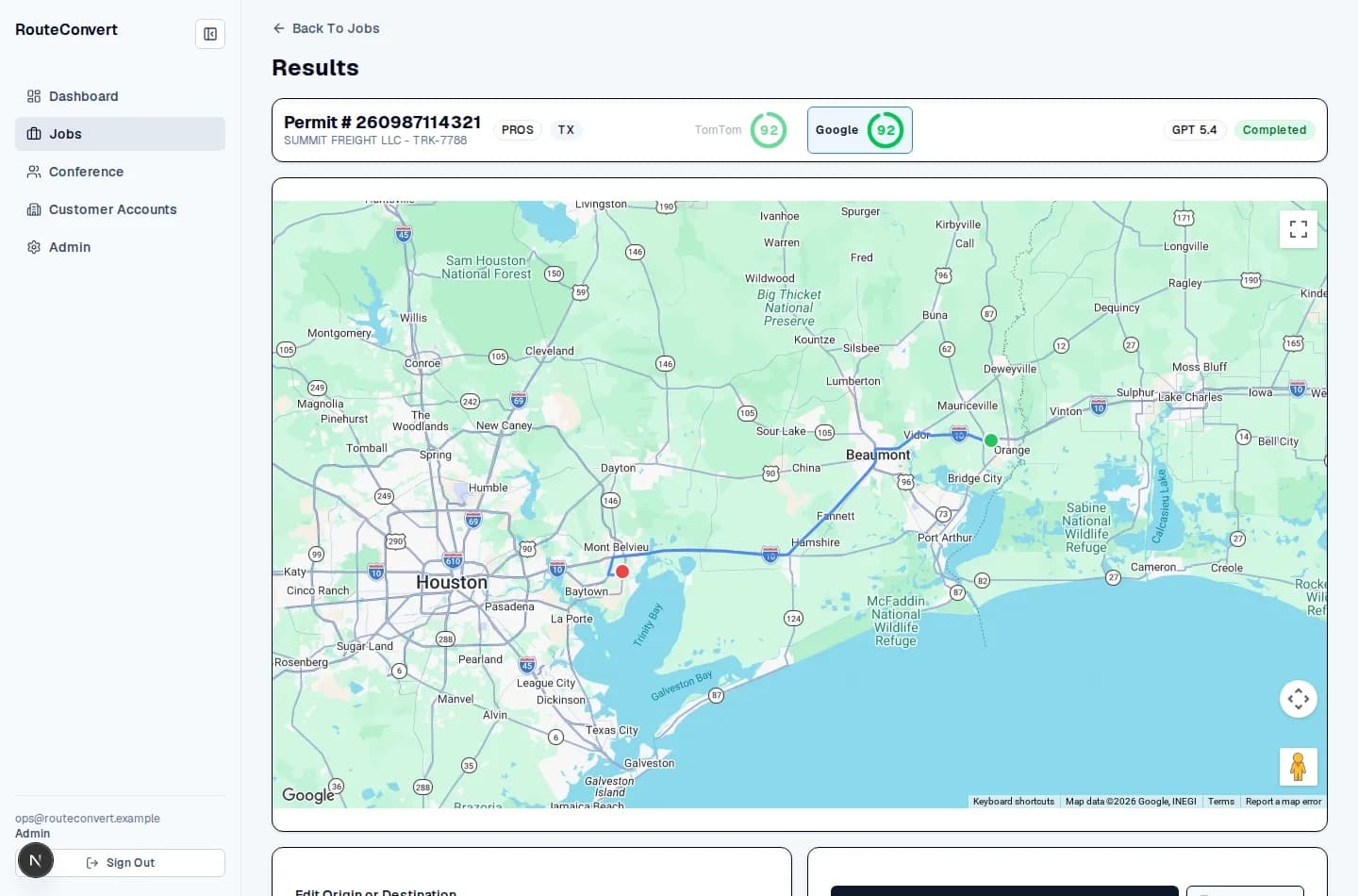Click the Beaumont label on the map

pyautogui.click(x=878, y=455)
